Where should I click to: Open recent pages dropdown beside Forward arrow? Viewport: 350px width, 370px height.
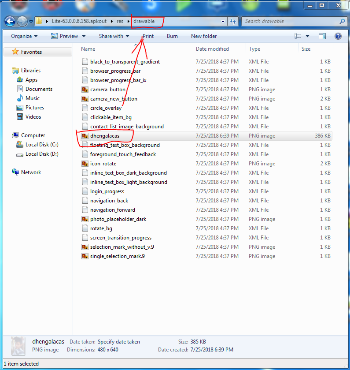[31, 22]
